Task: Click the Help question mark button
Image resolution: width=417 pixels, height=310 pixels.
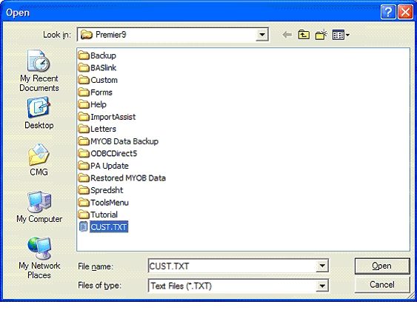Action: pos(388,12)
